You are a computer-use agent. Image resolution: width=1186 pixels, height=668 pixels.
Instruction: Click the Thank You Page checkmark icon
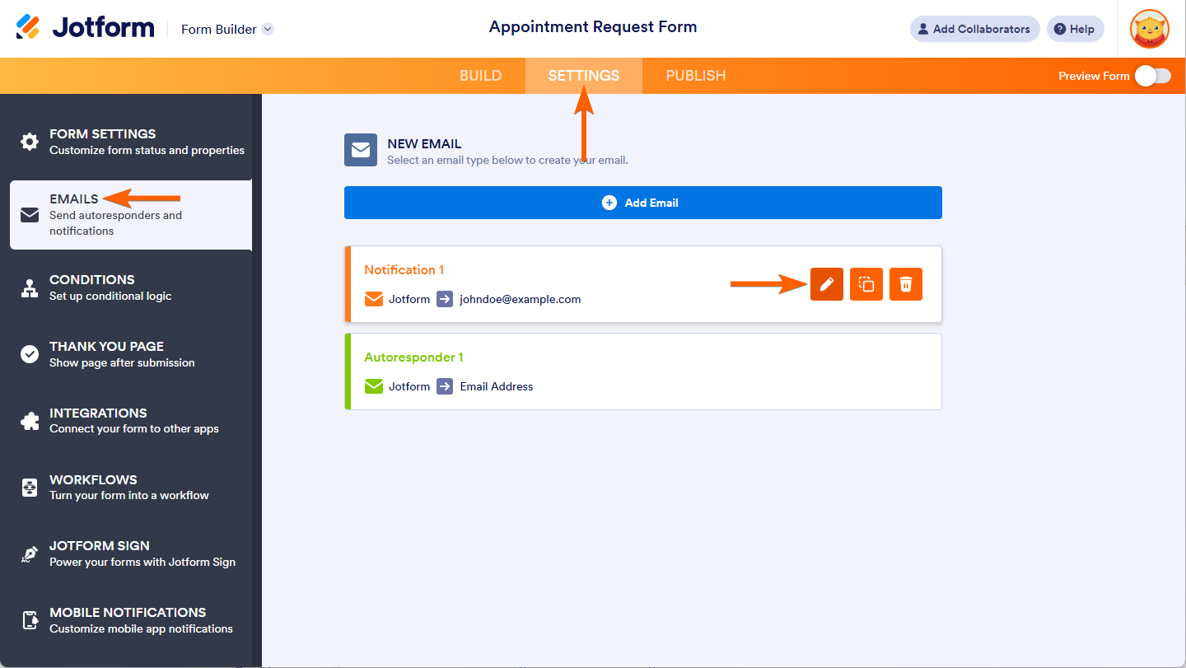(x=30, y=354)
